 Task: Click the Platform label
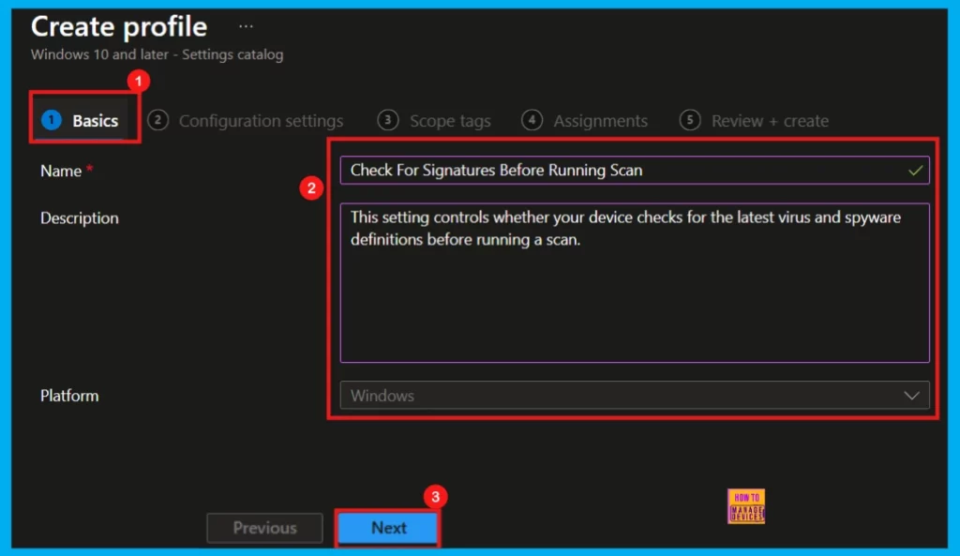(69, 396)
